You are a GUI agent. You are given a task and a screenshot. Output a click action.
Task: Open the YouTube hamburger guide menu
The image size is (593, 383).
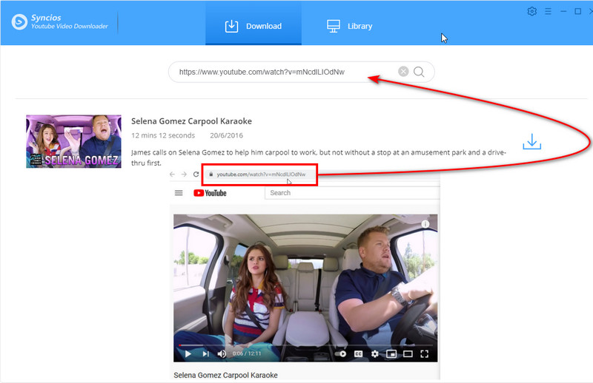pyautogui.click(x=179, y=193)
